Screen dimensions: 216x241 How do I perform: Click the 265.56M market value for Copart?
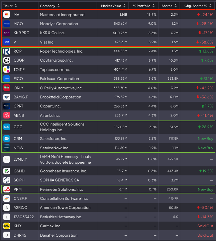[120, 106]
